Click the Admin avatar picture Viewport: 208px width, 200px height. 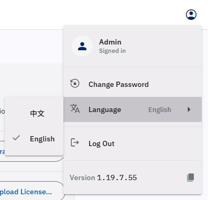[82, 46]
